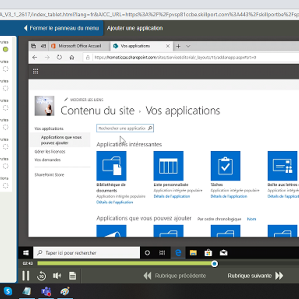The width and height of the screenshot is (299, 299).
Task: Open Gérer les licences
Action: [x=50, y=152]
